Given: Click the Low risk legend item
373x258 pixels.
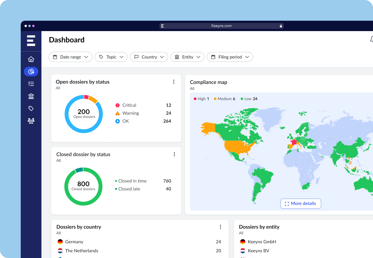Looking at the screenshot, I should point(249,99).
